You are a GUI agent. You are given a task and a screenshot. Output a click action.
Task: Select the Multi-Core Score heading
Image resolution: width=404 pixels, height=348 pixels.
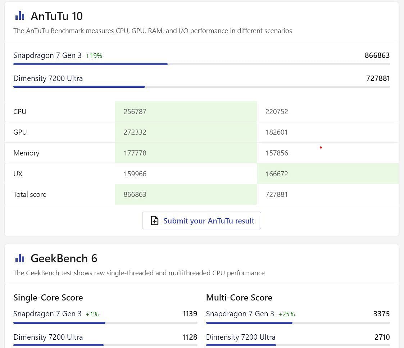(x=239, y=298)
